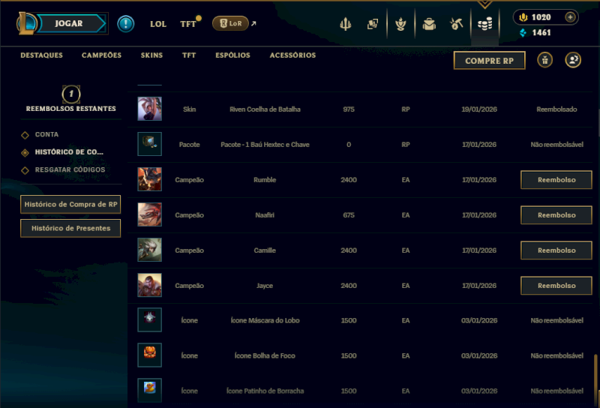
Task: Open the LoR external launcher button
Action: 231,24
